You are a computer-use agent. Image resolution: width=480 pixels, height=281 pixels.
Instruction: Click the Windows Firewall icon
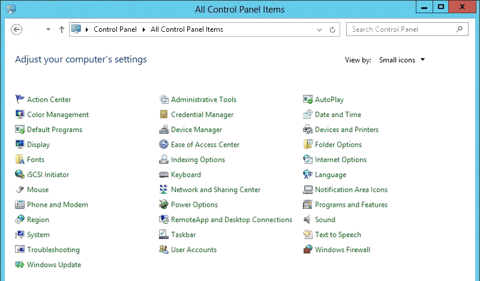pyautogui.click(x=308, y=250)
